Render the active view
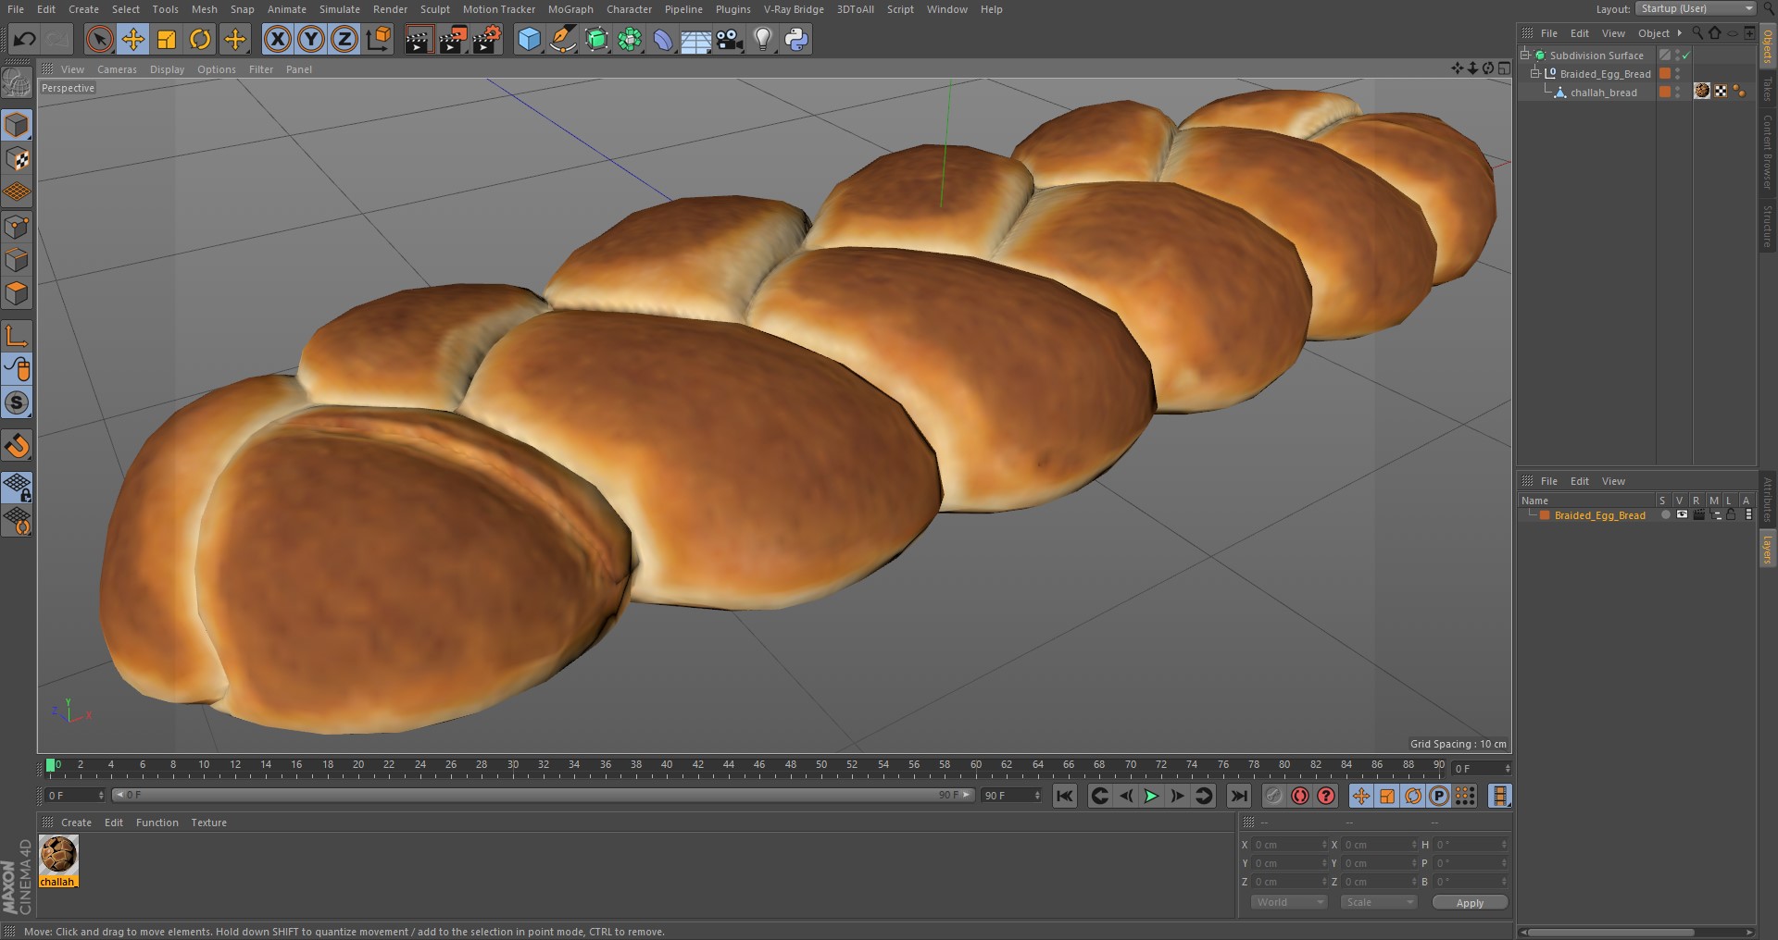1778x940 pixels. 419,39
